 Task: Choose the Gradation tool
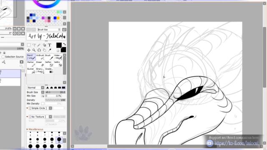click(x=49, y=71)
